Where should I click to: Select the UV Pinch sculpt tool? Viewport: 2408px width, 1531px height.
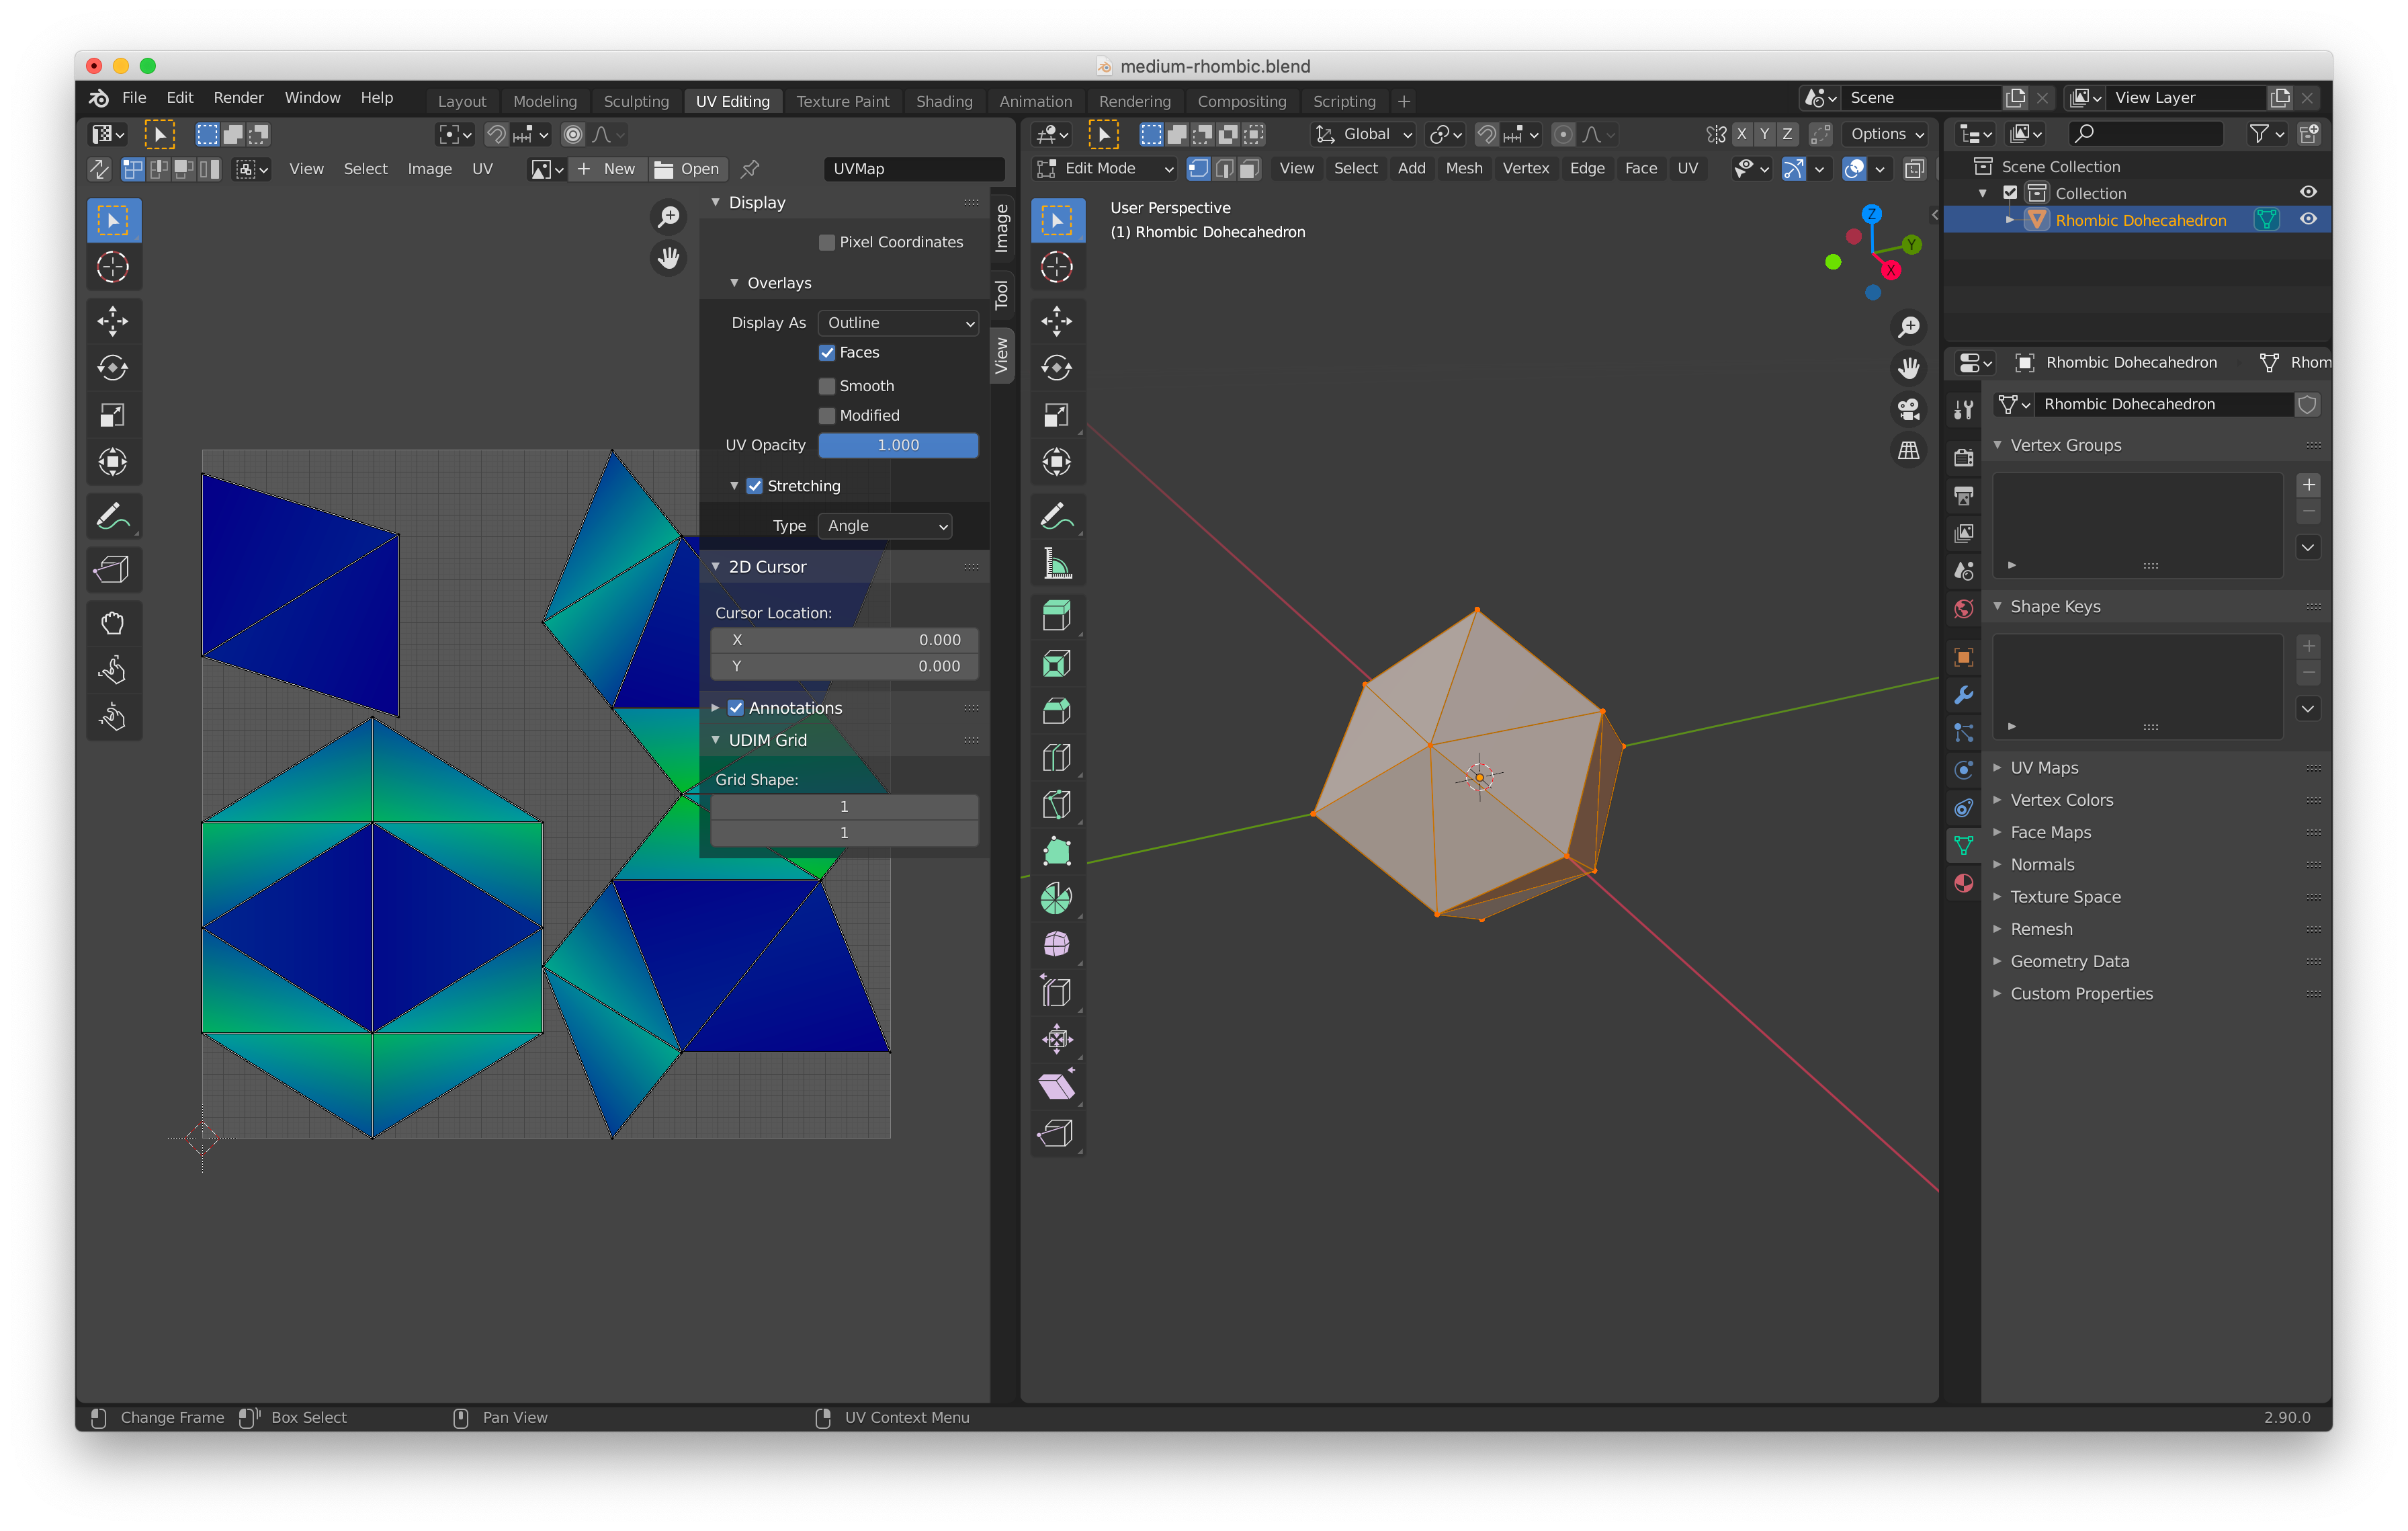[x=113, y=717]
